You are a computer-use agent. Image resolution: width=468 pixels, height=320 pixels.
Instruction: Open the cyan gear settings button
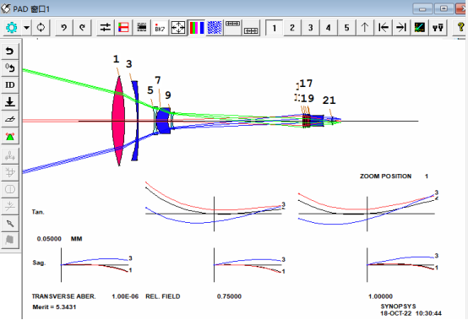point(12,28)
